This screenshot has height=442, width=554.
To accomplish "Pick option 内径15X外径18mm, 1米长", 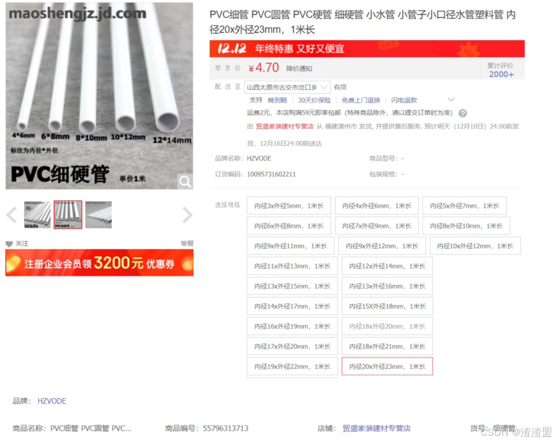I will 387,306.
